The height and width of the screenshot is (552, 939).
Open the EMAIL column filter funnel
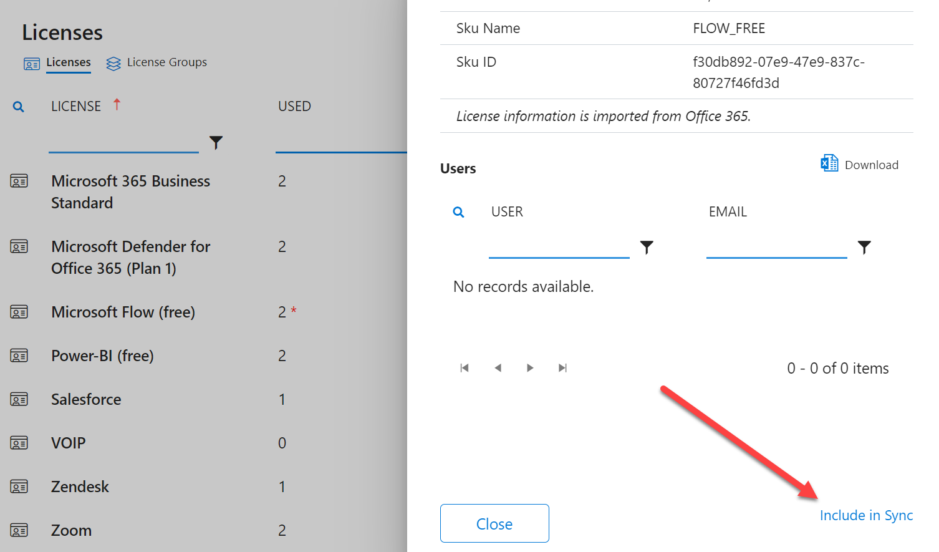(x=864, y=248)
